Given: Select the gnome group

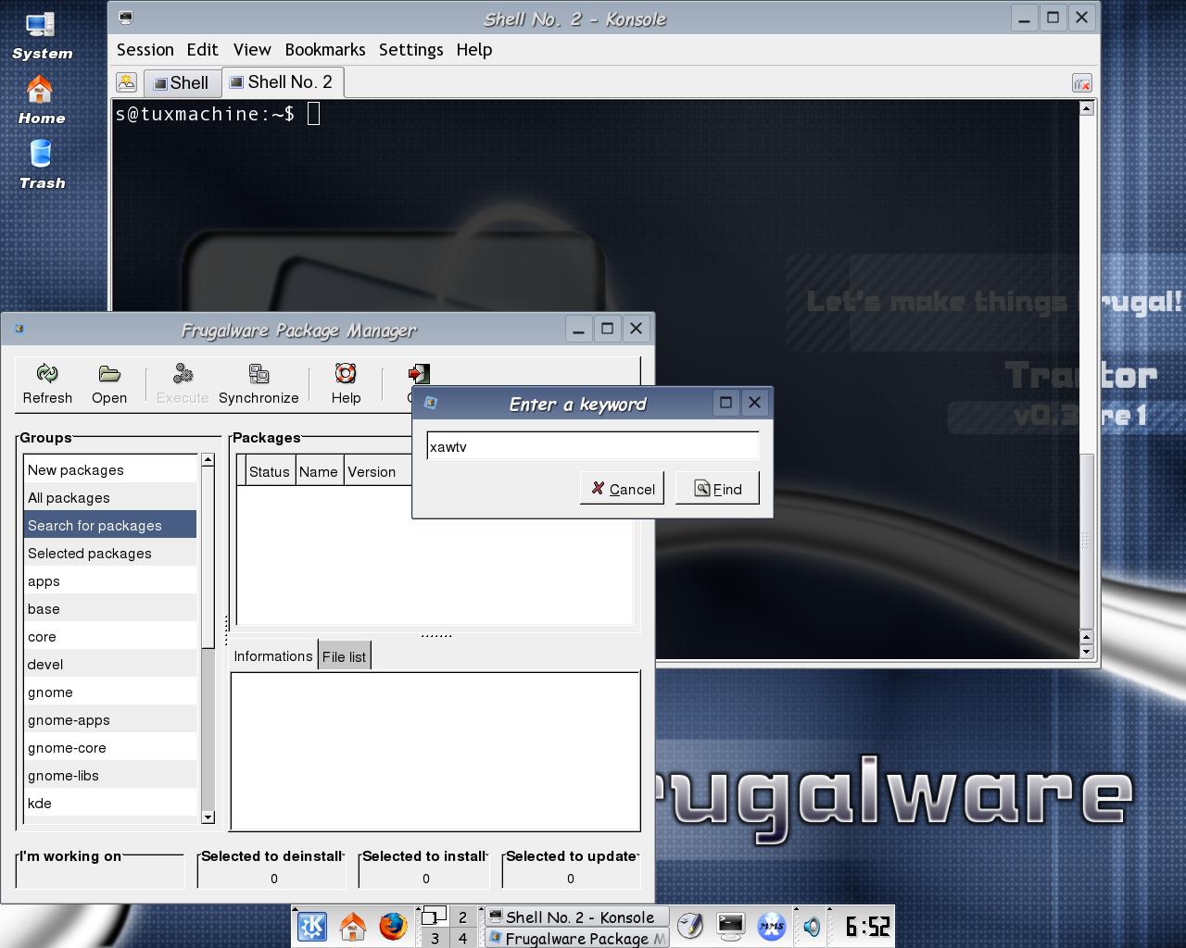Looking at the screenshot, I should [x=110, y=692].
